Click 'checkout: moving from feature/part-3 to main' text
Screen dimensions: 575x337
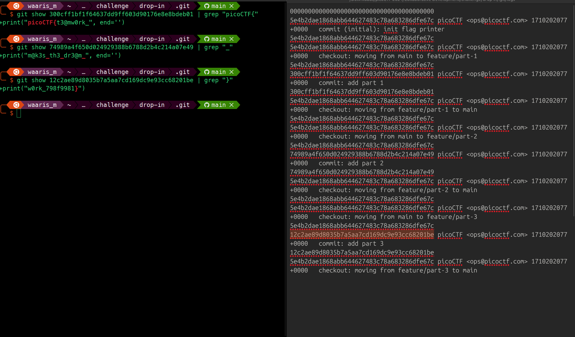click(398, 271)
